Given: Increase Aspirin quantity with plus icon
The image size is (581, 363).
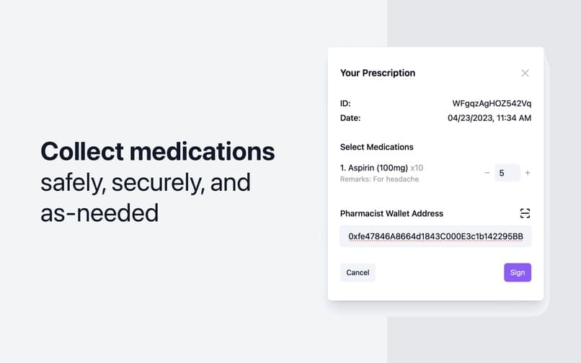Looking at the screenshot, I should click(x=528, y=173).
